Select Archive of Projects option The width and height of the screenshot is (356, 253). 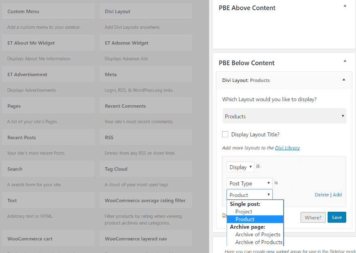(x=258, y=234)
